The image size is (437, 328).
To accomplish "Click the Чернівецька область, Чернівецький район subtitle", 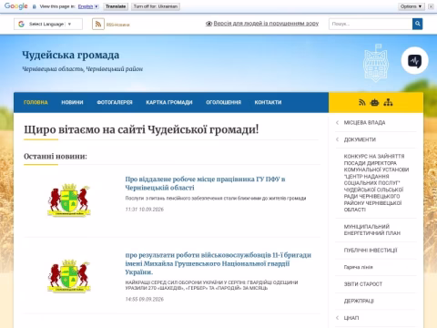I will 82,69.
